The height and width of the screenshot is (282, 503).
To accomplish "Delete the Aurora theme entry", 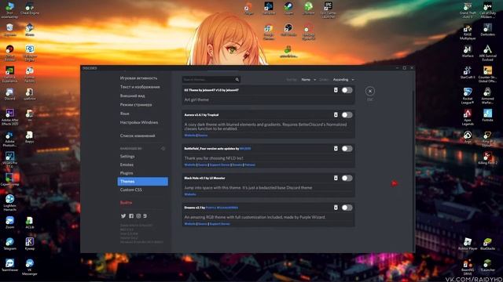I will (336, 115).
